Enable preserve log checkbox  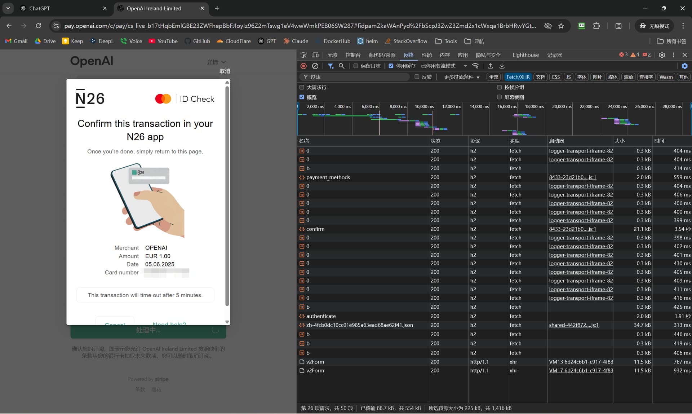356,66
